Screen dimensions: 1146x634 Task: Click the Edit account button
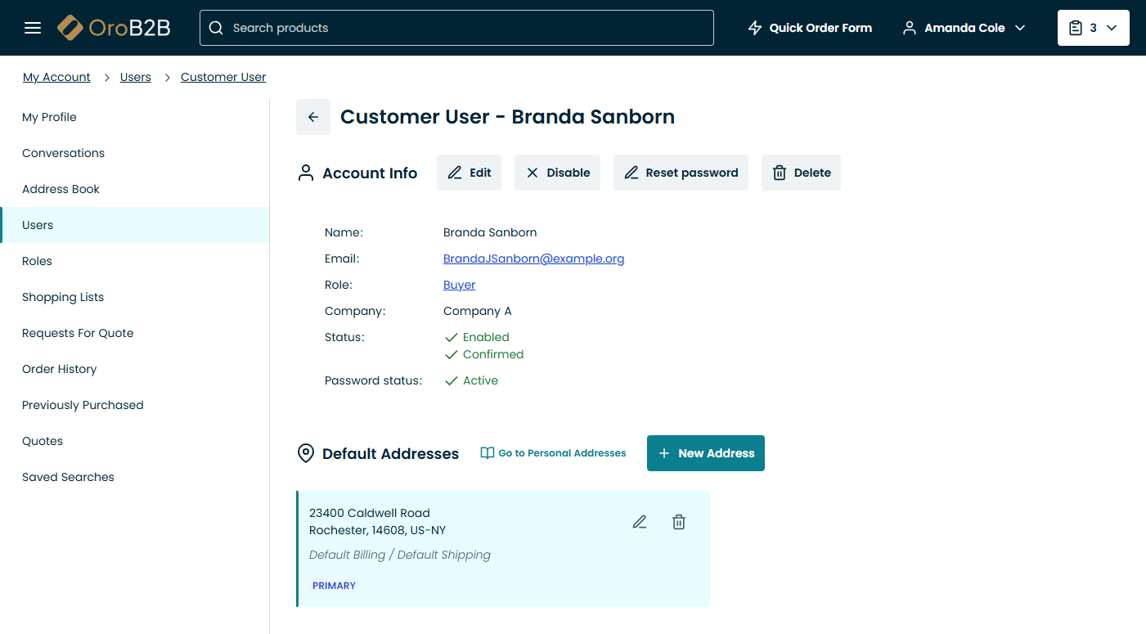(x=469, y=173)
